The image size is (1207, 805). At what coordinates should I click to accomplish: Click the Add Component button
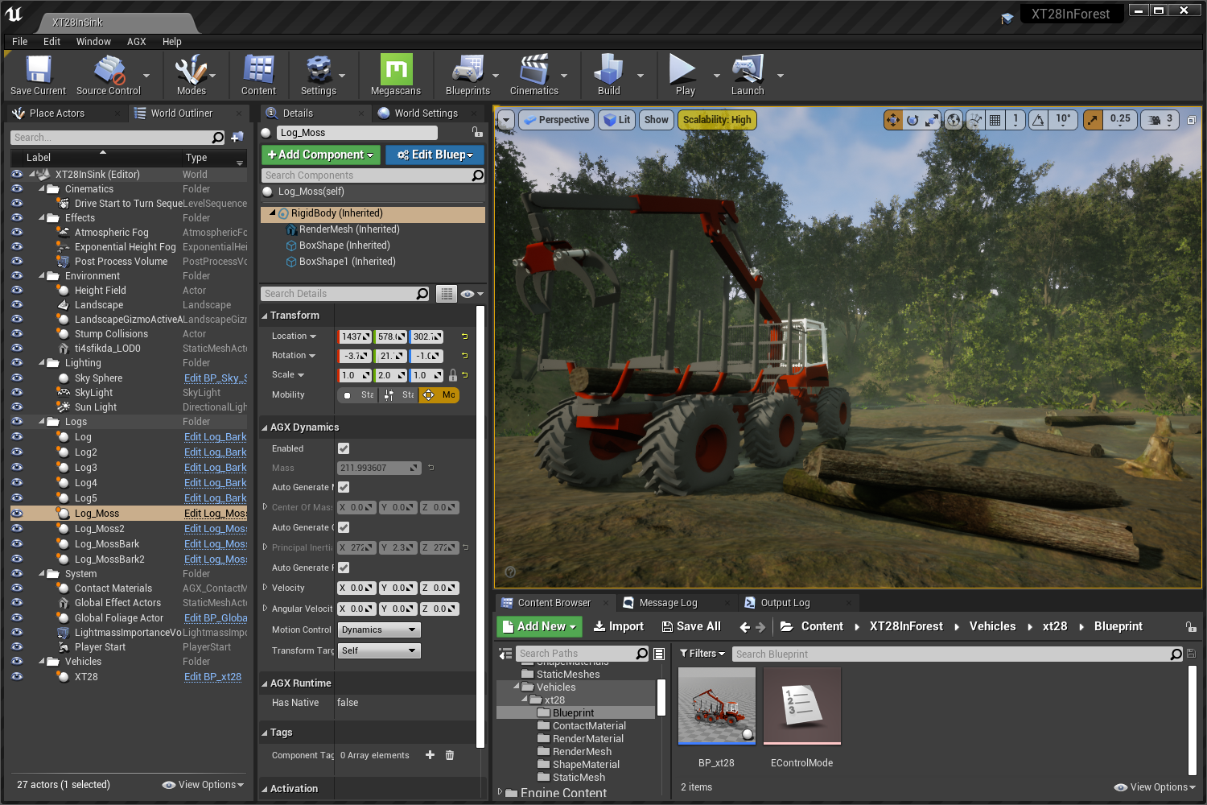pyautogui.click(x=320, y=155)
